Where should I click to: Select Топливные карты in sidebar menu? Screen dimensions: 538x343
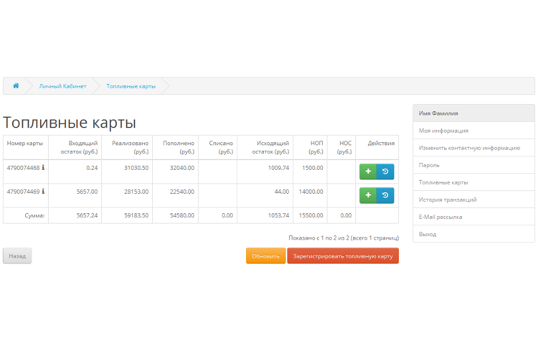pos(474,182)
